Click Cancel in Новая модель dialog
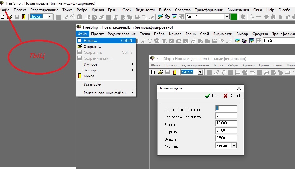The height and width of the screenshot is (169, 295). click(232, 96)
